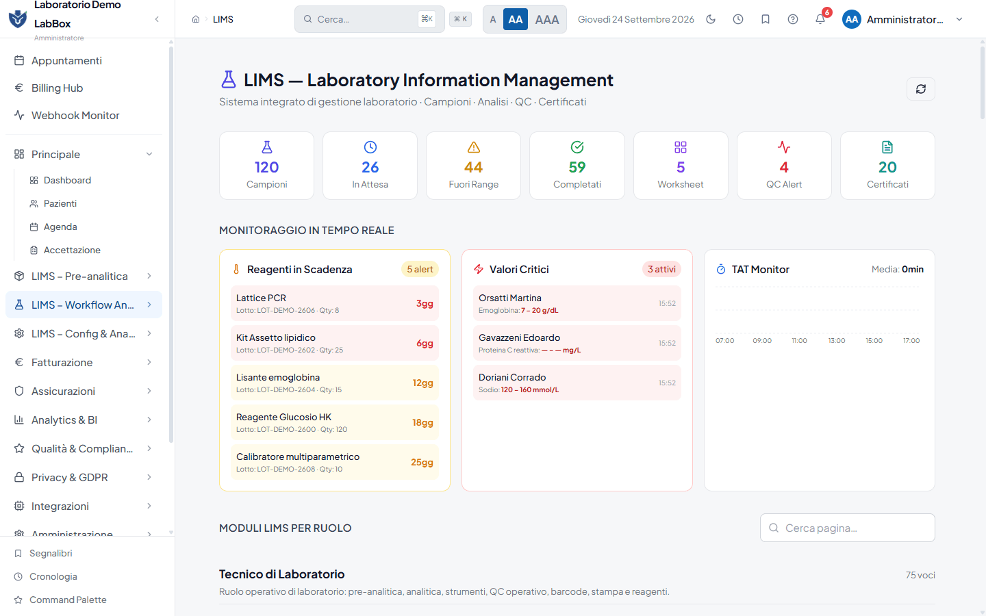Screen dimensions: 986x616
Task: Click the Reagente Glucosio HK row
Action: (335, 422)
